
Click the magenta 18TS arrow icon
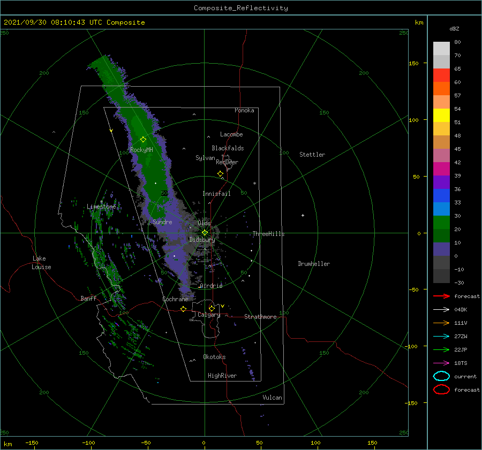tap(441, 363)
